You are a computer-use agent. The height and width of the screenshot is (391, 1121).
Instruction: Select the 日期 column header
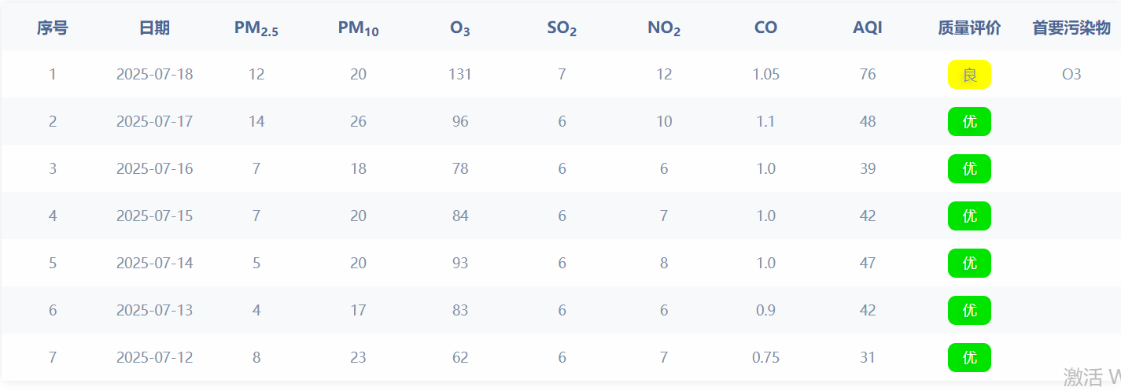coord(154,28)
